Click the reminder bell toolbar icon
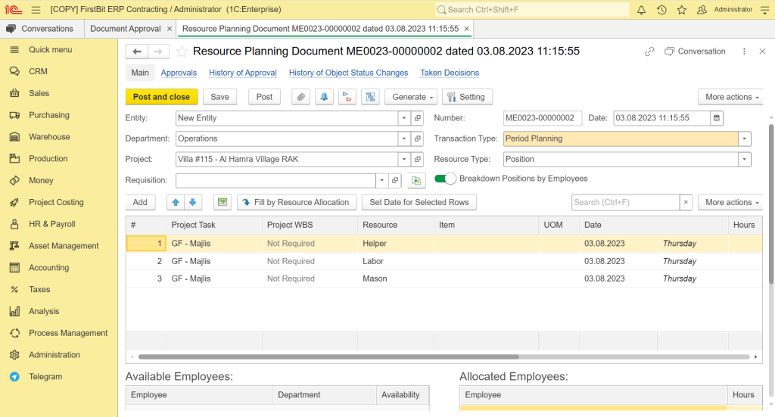Viewport: 775px width, 417px height. [324, 97]
